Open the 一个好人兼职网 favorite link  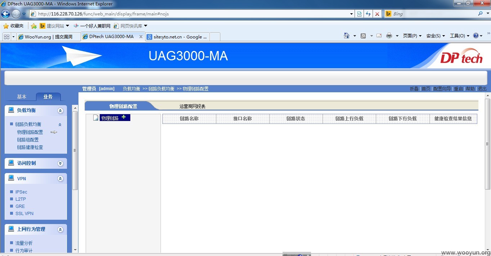pos(92,26)
